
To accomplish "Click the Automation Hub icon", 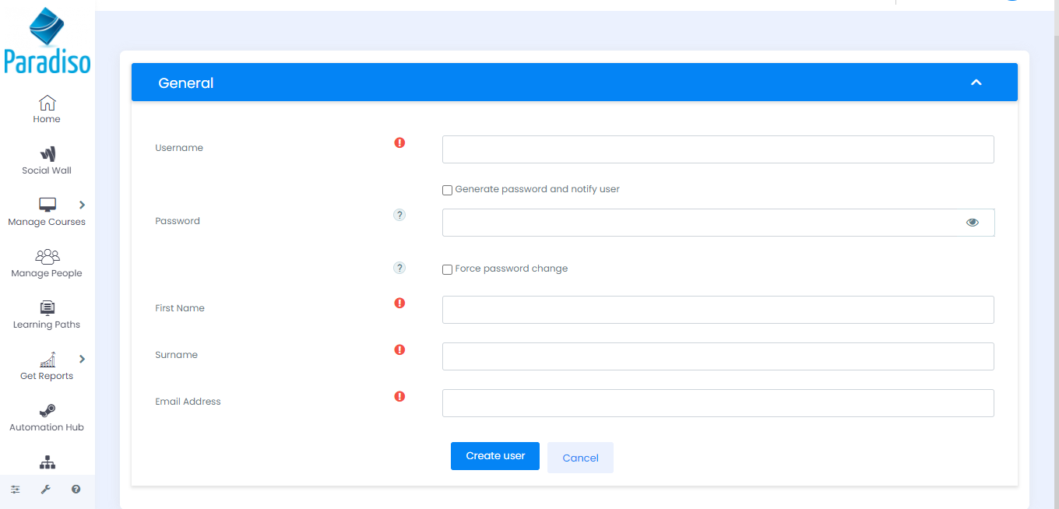I will [47, 410].
